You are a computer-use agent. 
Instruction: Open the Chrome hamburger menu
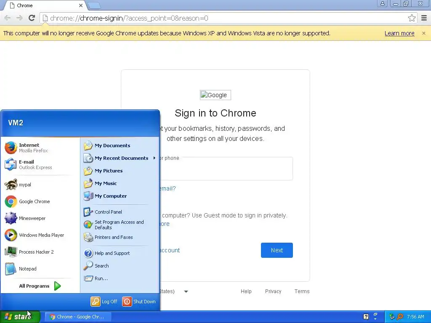424,18
